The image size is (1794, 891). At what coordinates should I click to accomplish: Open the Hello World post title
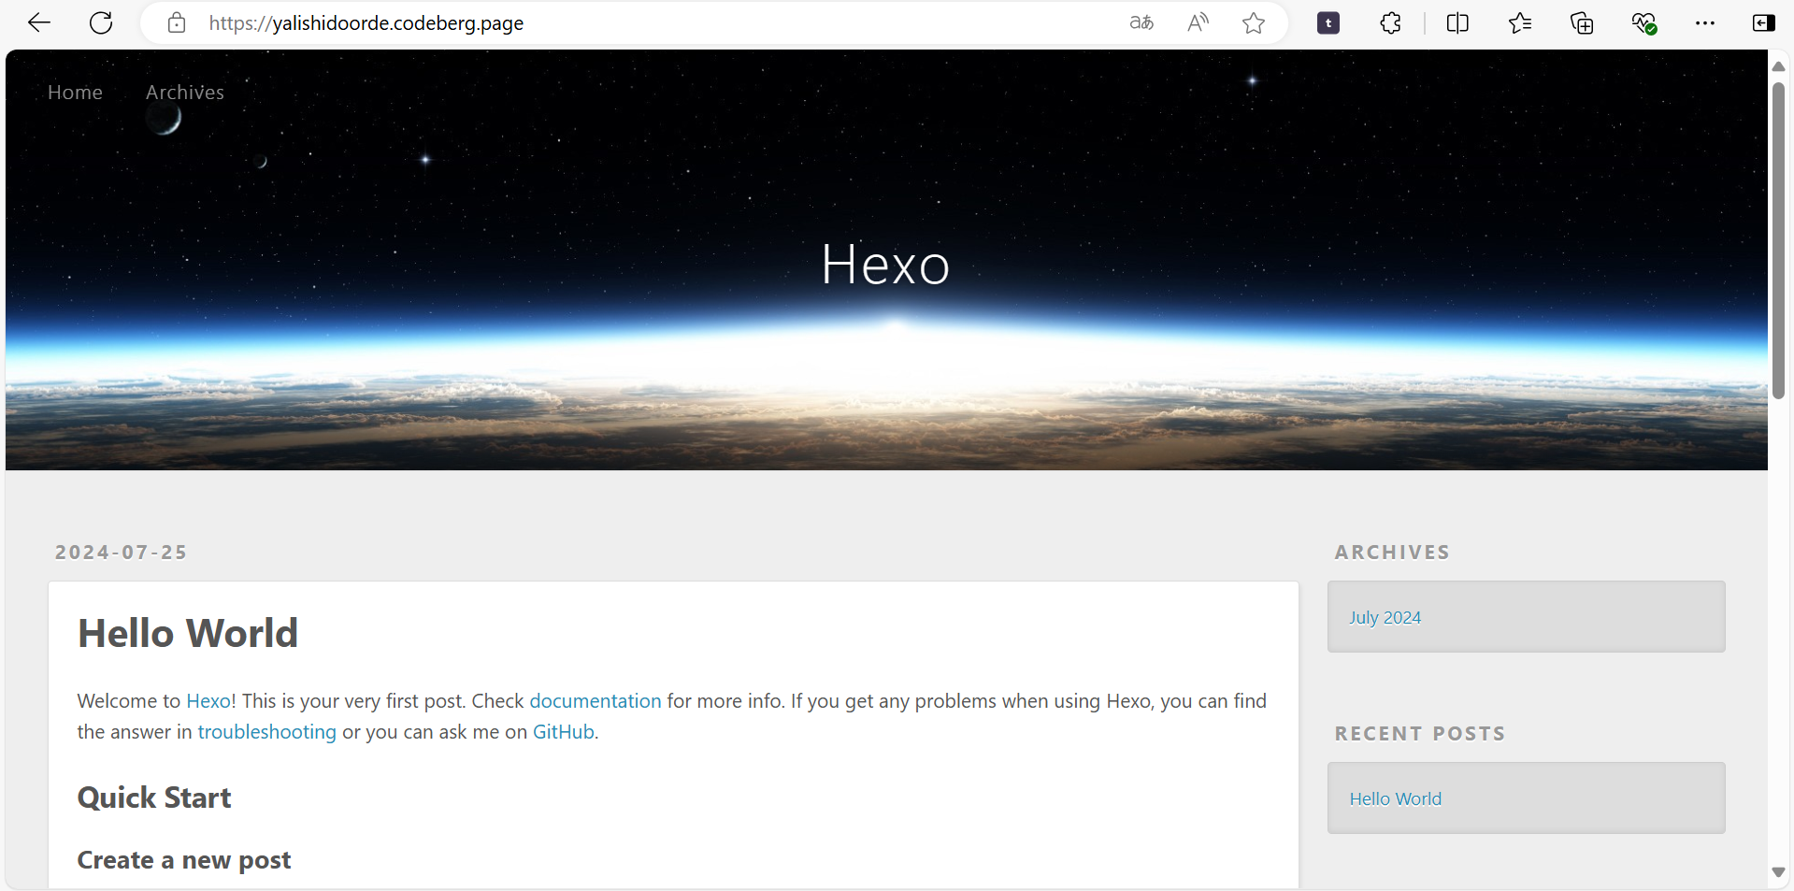coord(188,634)
